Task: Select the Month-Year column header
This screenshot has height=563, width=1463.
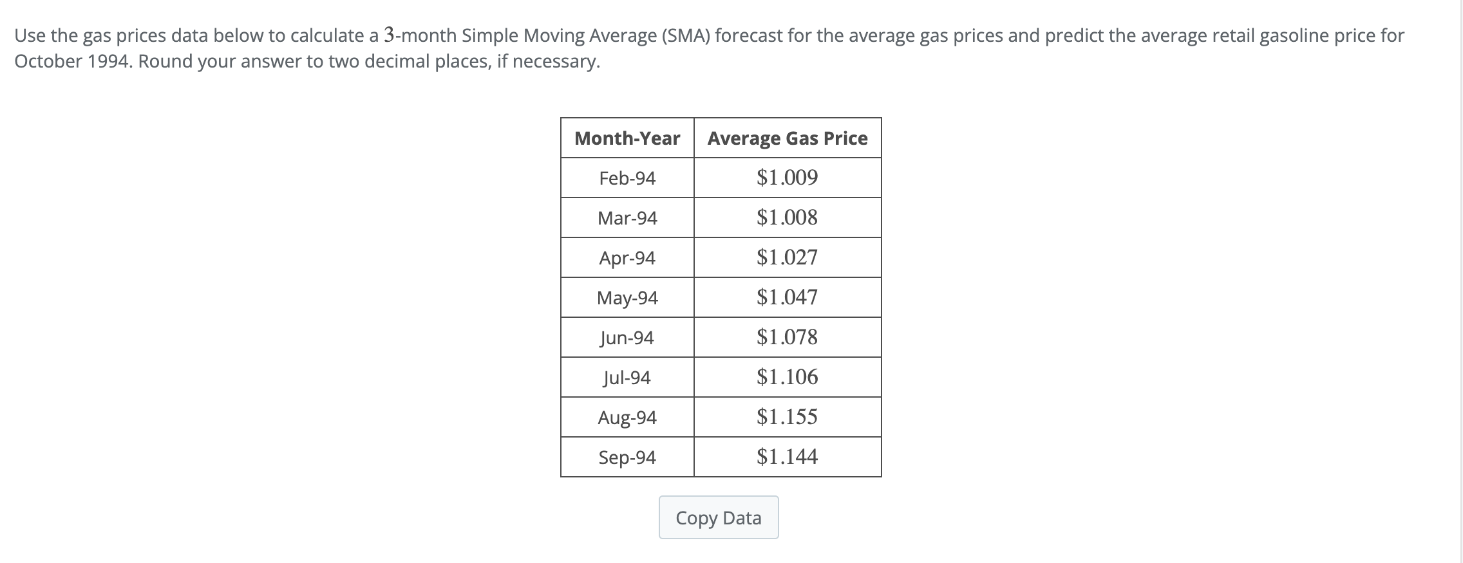Action: coord(627,137)
